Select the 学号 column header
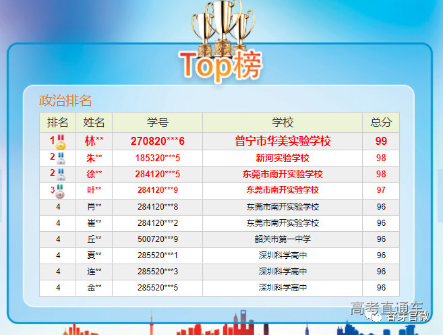This screenshot has width=443, height=335. click(x=157, y=123)
